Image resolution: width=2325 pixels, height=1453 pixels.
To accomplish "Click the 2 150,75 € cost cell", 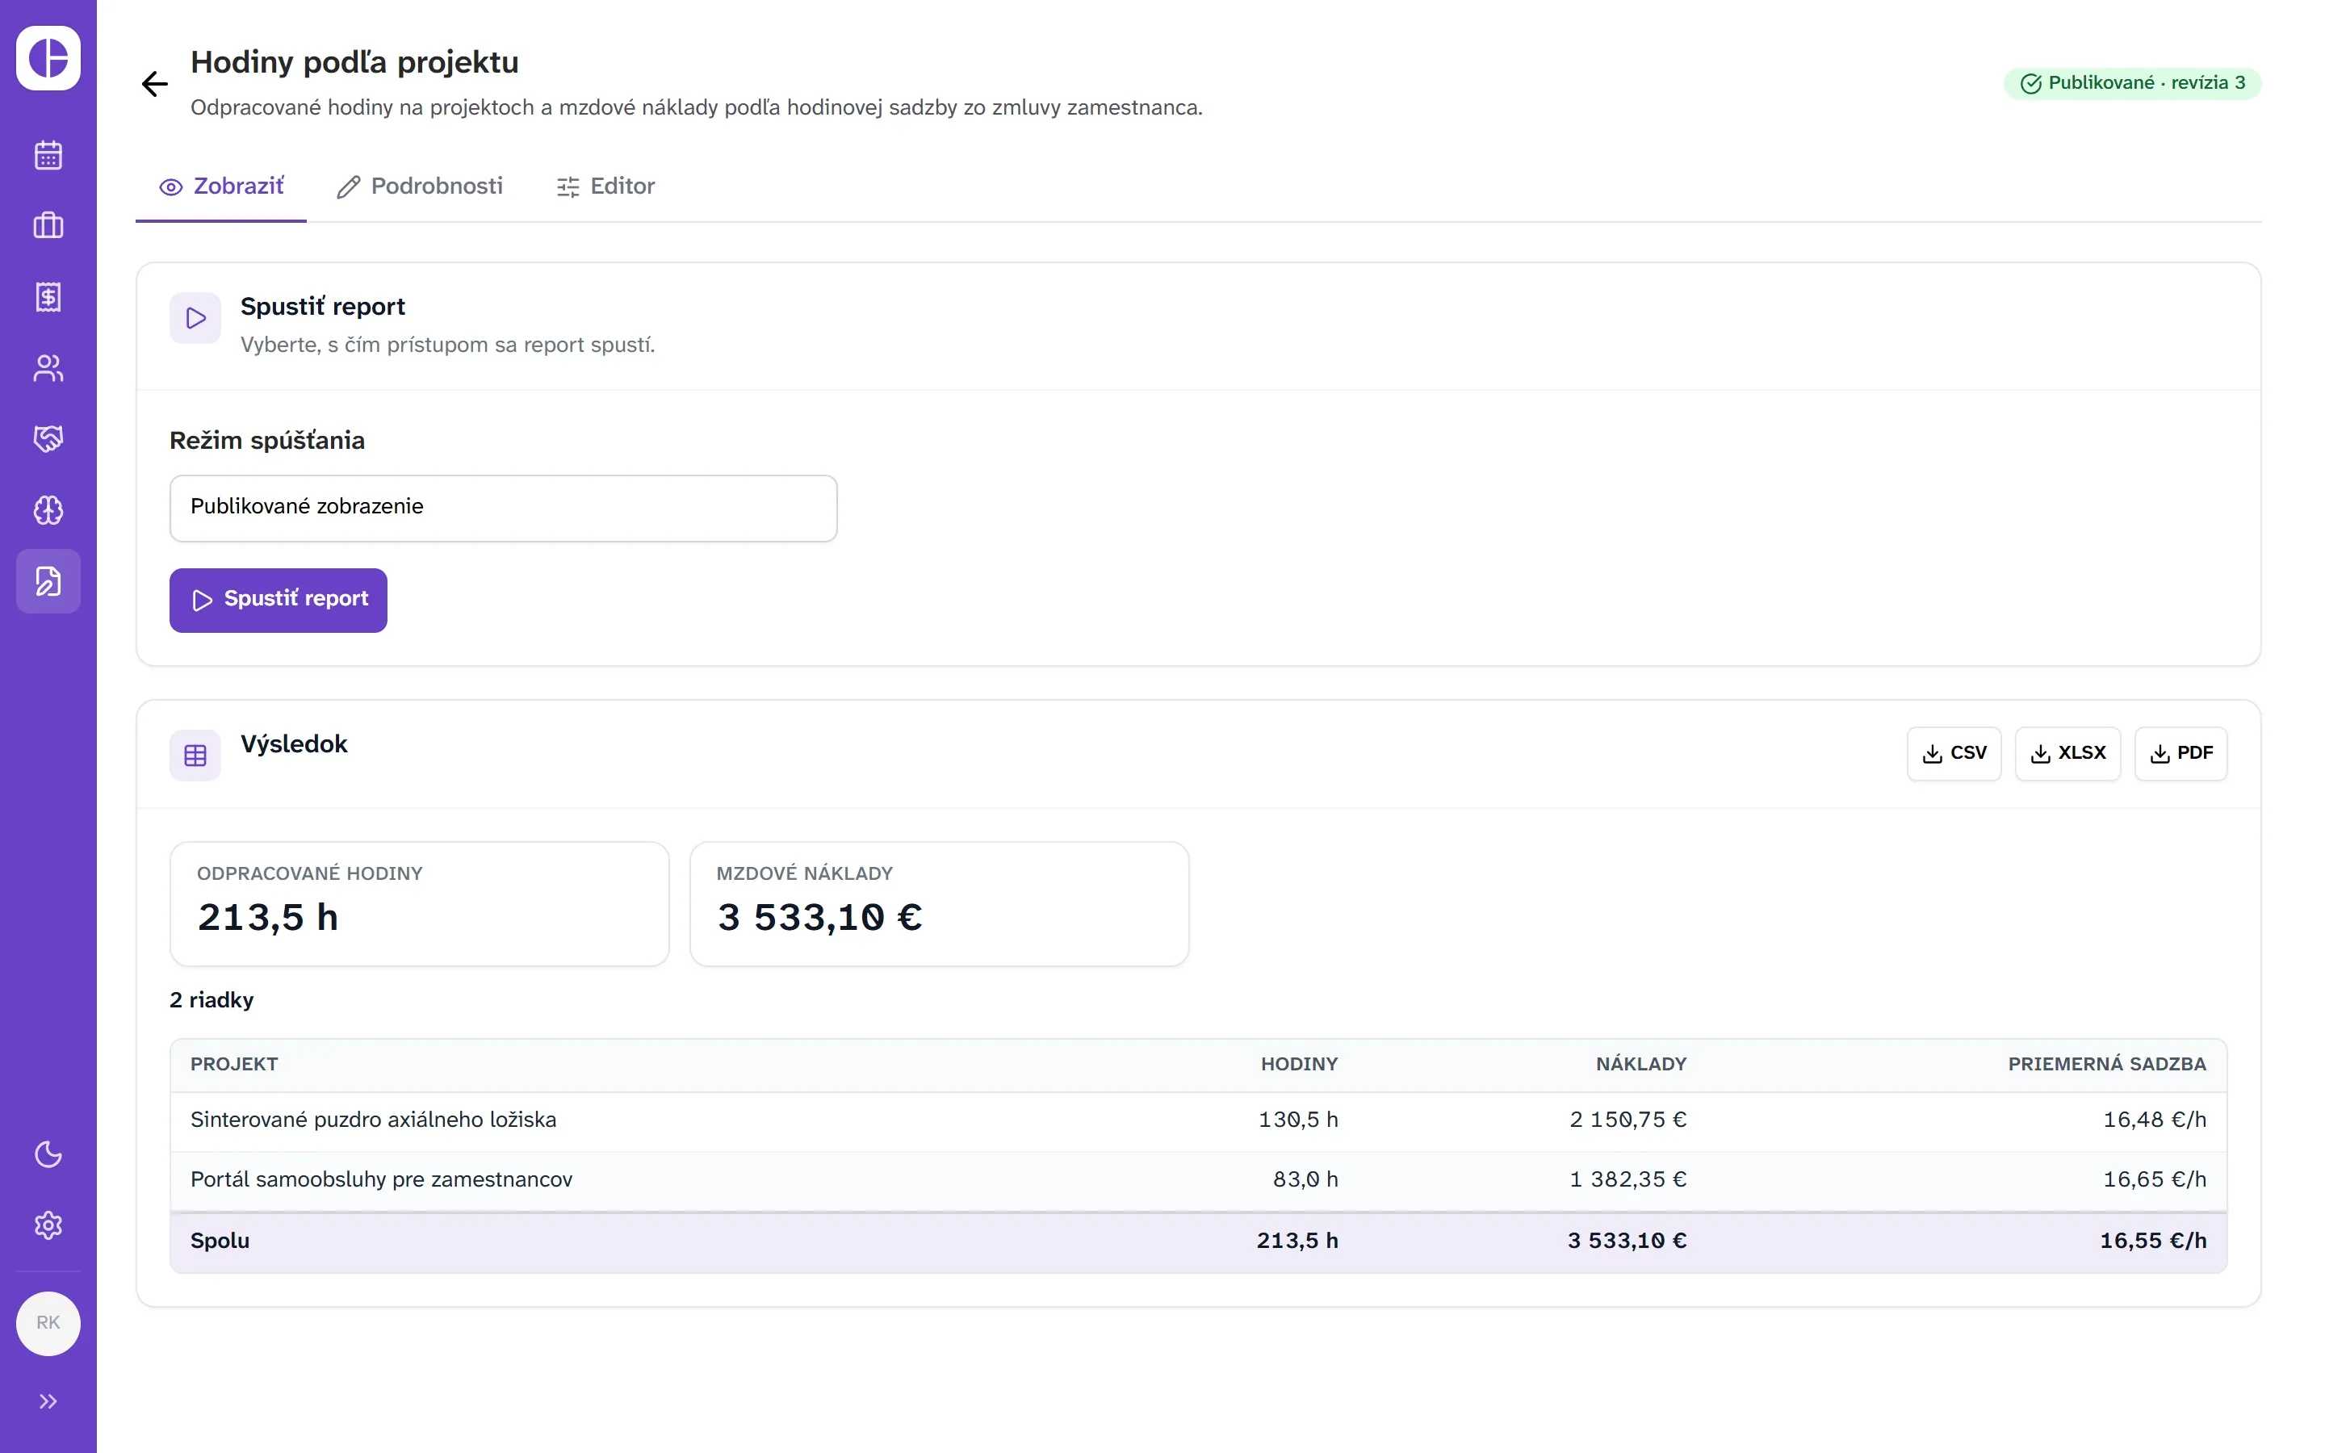I will pyautogui.click(x=1628, y=1120).
